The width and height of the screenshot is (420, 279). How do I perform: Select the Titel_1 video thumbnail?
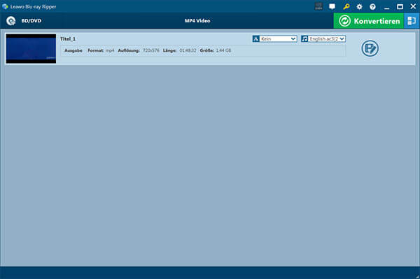(x=31, y=48)
